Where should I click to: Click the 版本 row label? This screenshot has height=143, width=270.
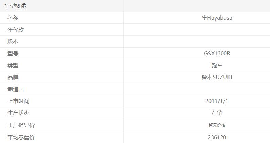pos(13,42)
